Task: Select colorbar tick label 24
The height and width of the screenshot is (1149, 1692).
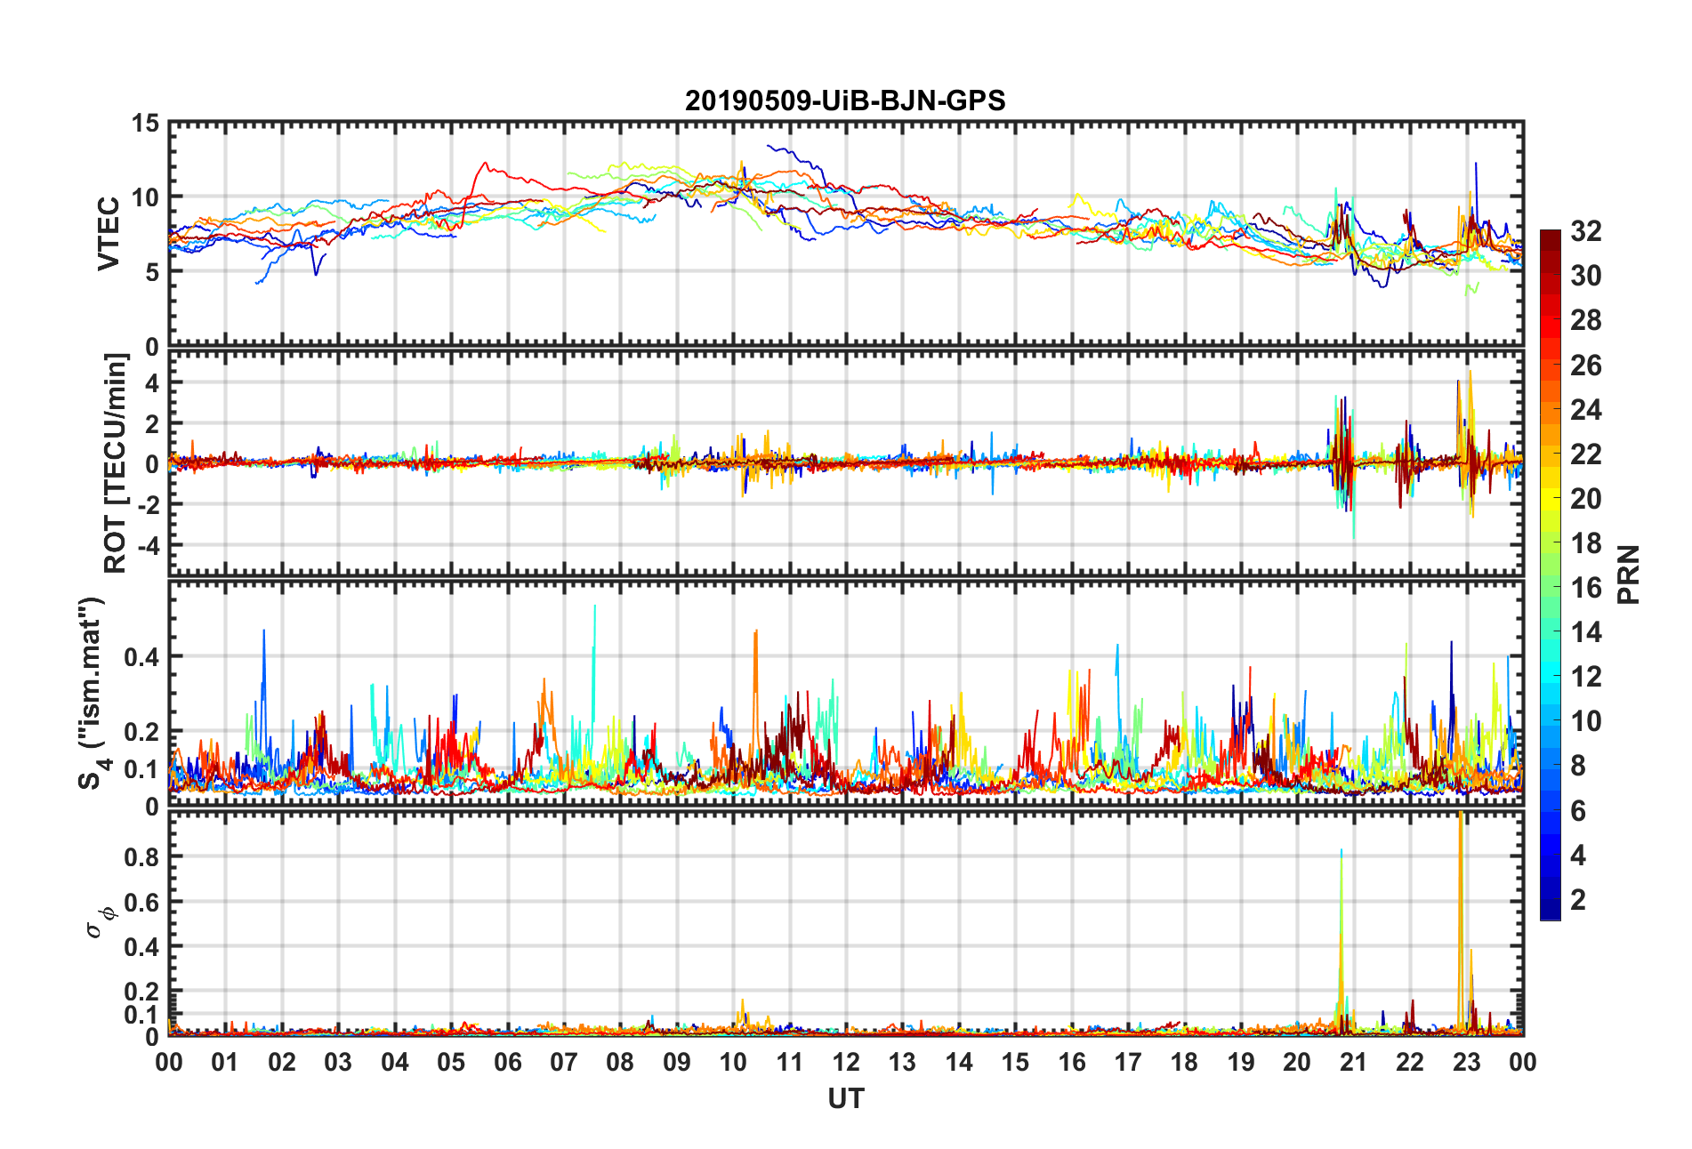Action: (x=1586, y=409)
